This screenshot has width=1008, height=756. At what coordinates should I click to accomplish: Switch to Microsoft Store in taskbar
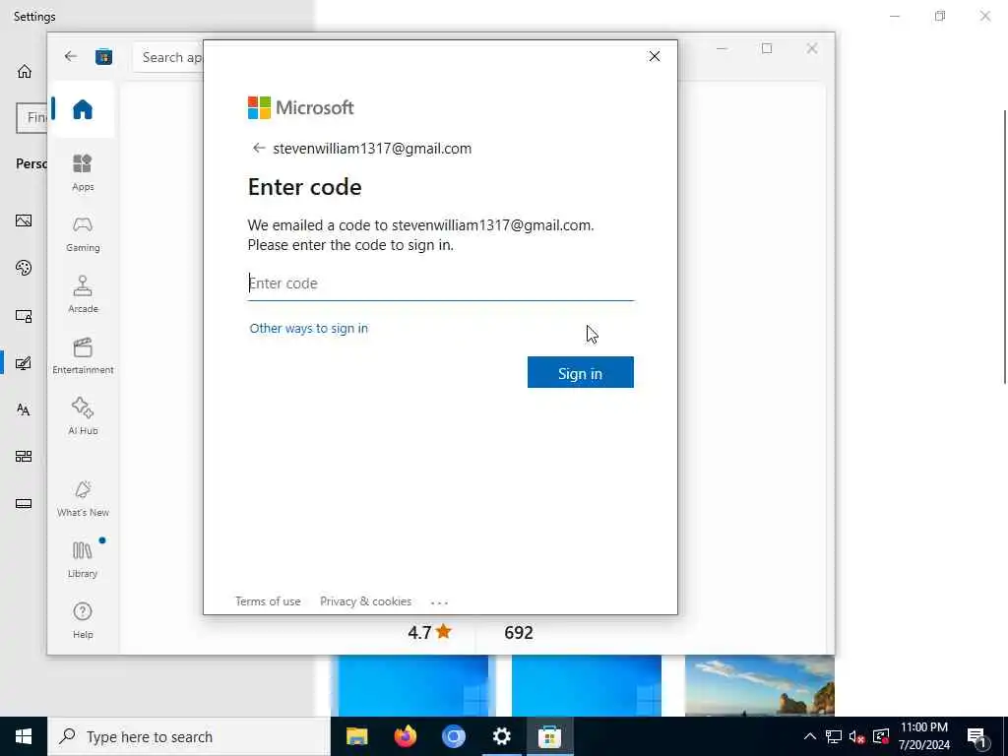point(549,736)
